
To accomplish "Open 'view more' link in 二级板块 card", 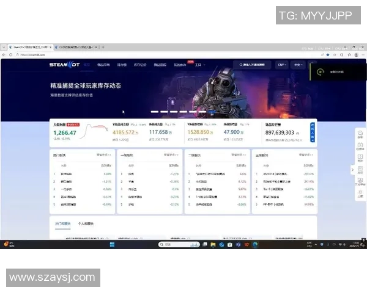I will tap(239, 154).
